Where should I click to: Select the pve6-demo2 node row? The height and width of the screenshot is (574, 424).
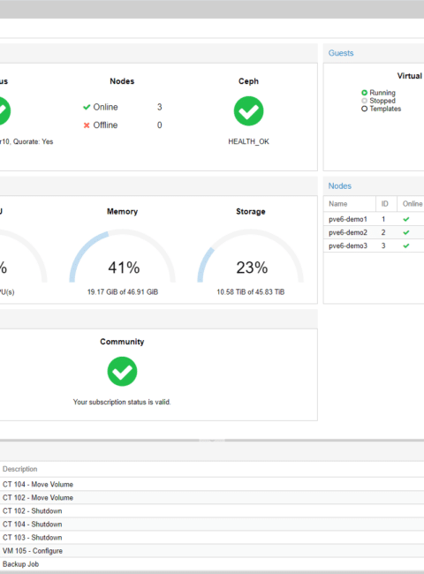click(x=374, y=232)
